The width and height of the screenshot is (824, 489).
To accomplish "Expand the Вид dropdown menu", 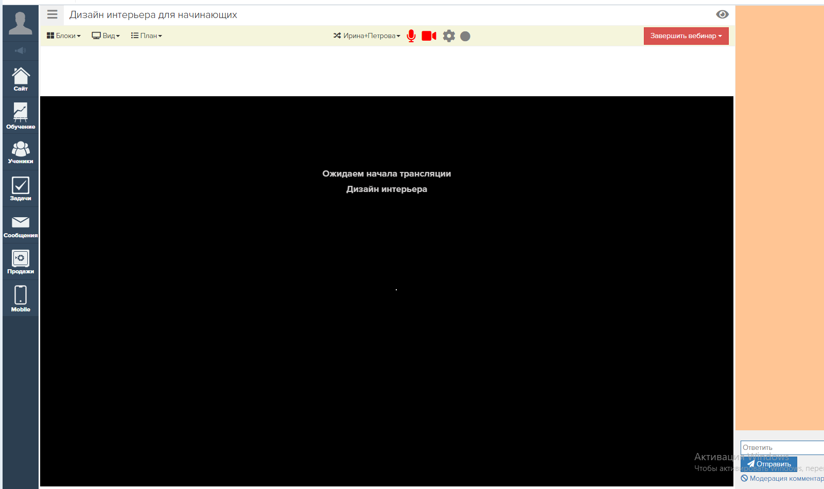I will click(x=106, y=36).
